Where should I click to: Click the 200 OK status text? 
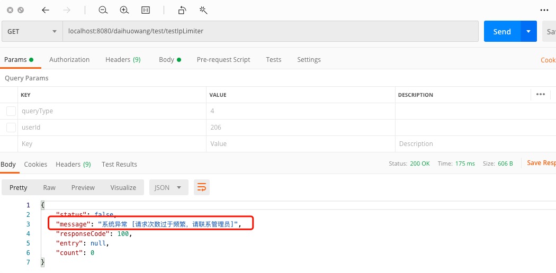420,163
